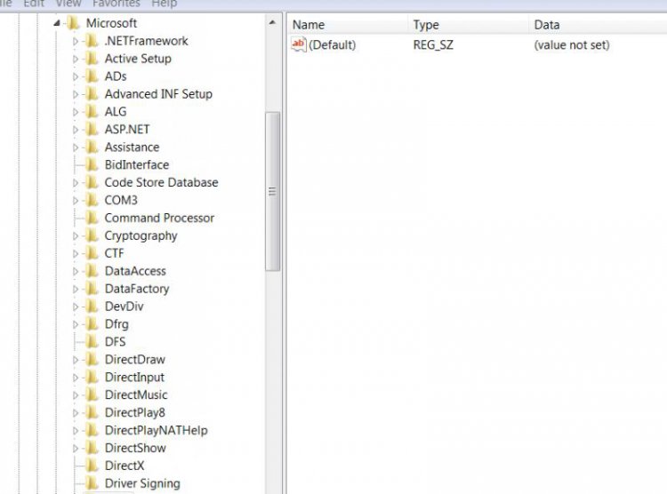This screenshot has width=667, height=494.
Task: Click the Cryptography folder icon
Action: pos(91,236)
